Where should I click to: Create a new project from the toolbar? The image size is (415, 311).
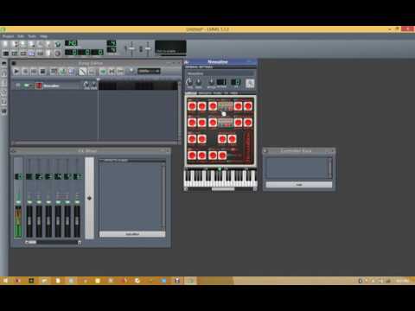5,44
